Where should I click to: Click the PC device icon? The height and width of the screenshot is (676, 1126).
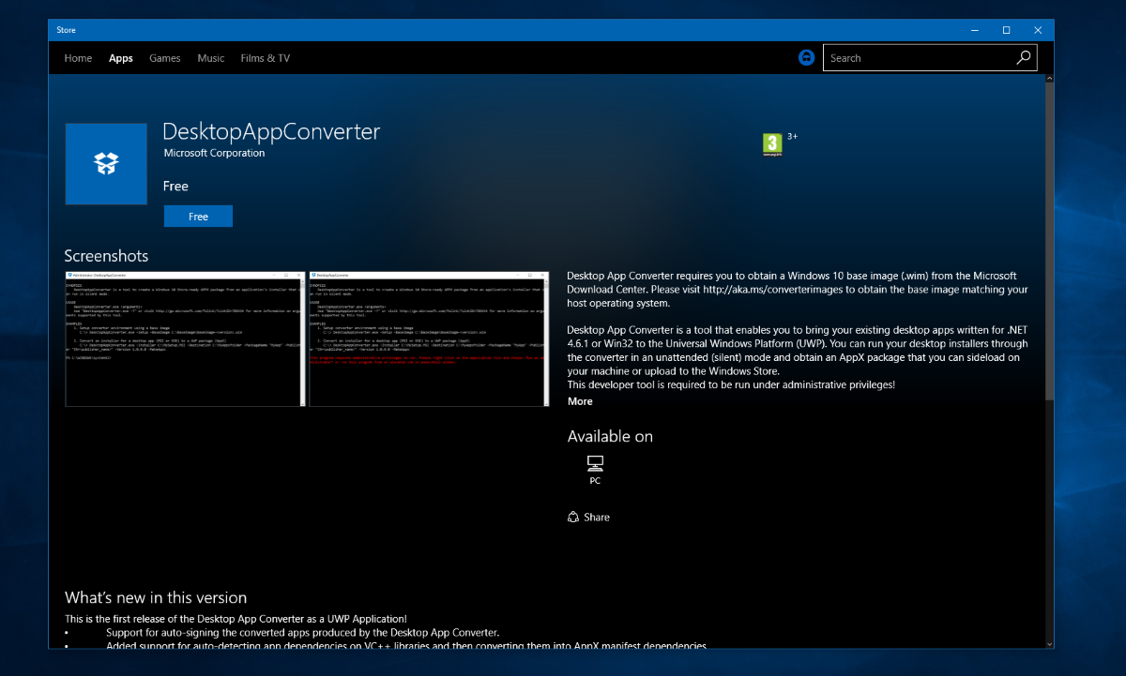point(595,464)
